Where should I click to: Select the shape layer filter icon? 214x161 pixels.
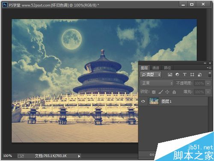192,75
